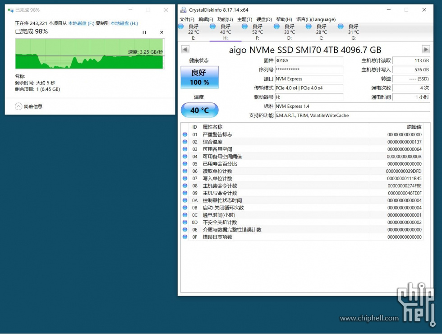This screenshot has width=442, height=334.
Task: Click the status dot for 通电时间(小时)
Action: [x=185, y=215]
